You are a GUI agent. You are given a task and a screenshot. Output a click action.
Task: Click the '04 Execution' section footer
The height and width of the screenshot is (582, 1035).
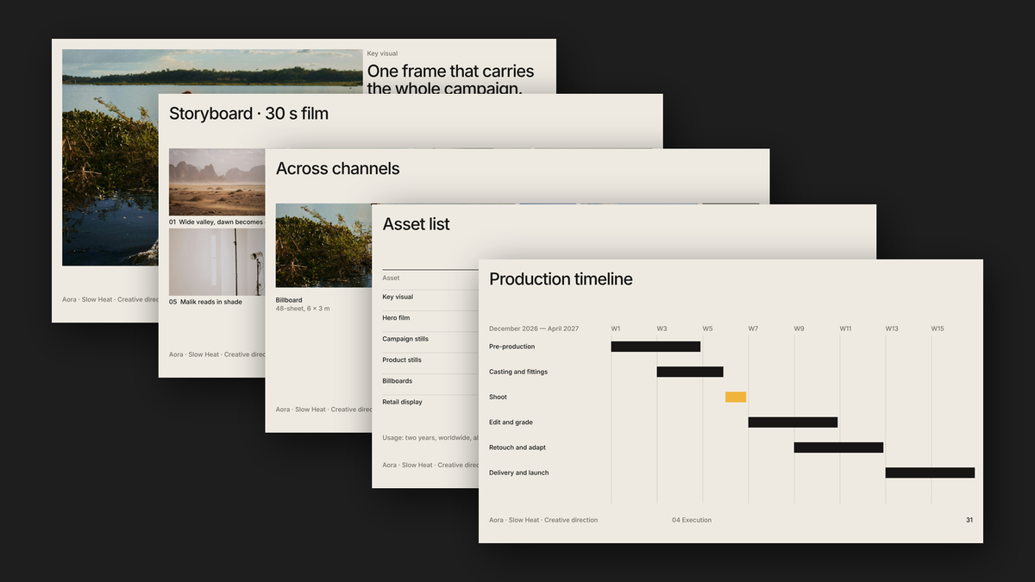pos(692,520)
